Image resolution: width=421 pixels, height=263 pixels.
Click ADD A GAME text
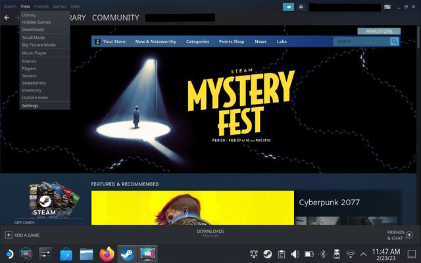[x=27, y=235]
